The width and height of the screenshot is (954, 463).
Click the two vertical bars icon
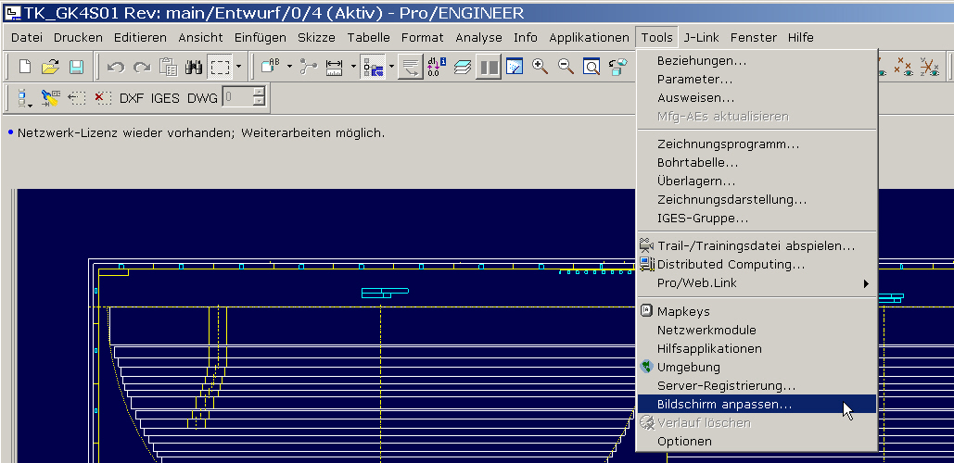point(489,67)
